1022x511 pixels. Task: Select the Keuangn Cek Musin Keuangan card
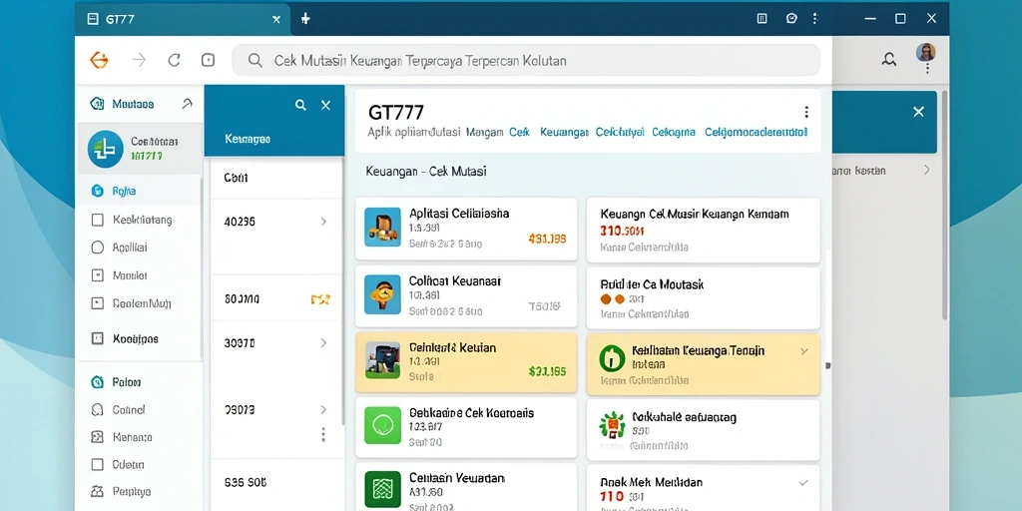point(704,231)
